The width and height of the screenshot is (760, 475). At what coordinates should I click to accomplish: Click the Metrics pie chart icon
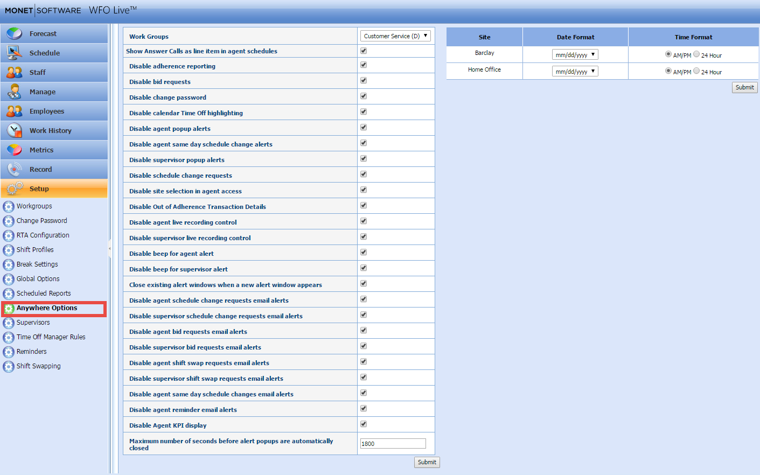(15, 150)
